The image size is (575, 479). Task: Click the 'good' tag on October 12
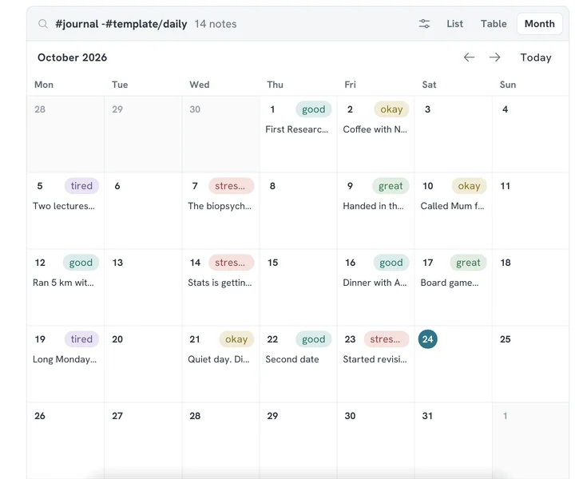coord(81,263)
